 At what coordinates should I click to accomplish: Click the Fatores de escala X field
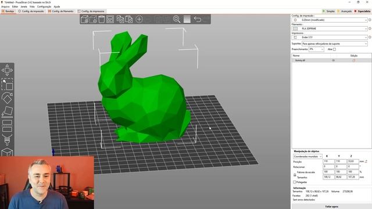pos(328,172)
